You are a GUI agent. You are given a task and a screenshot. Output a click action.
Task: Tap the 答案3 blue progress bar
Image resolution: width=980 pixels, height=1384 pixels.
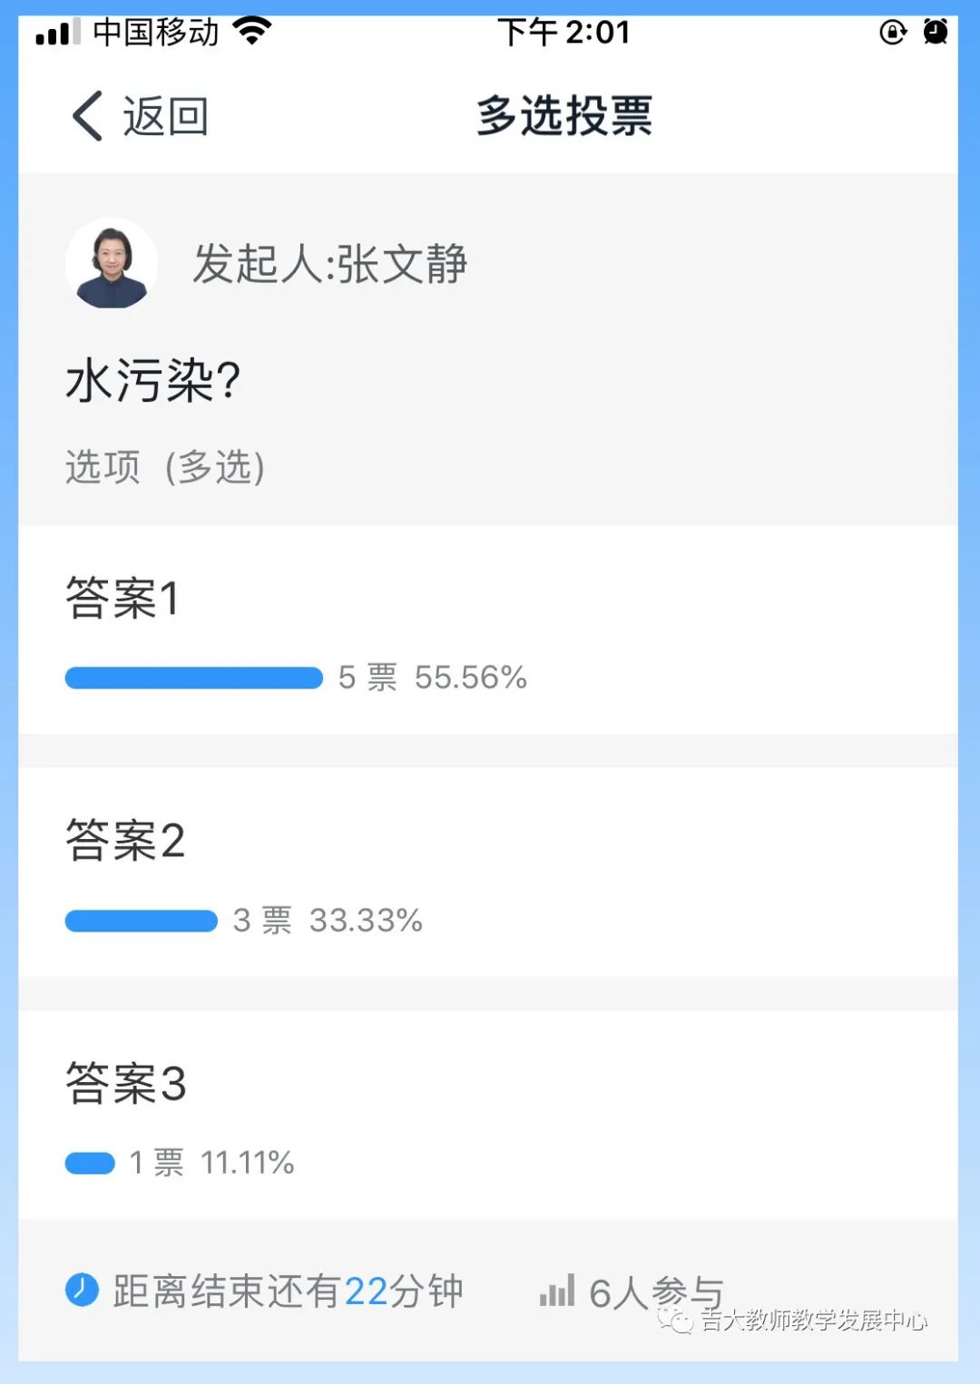click(90, 1164)
